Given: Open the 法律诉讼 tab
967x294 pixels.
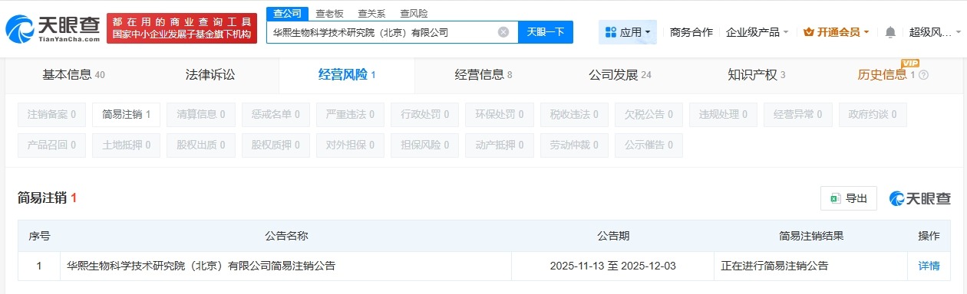Looking at the screenshot, I should click(210, 75).
